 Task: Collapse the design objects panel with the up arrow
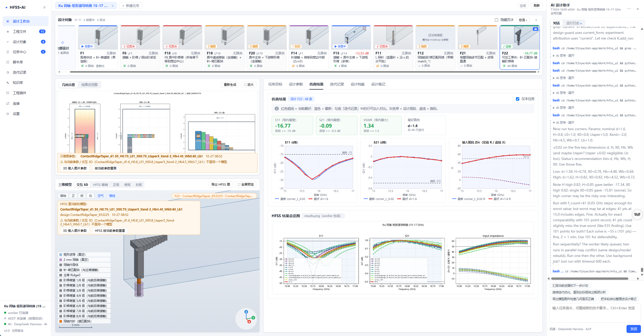click(536, 20)
